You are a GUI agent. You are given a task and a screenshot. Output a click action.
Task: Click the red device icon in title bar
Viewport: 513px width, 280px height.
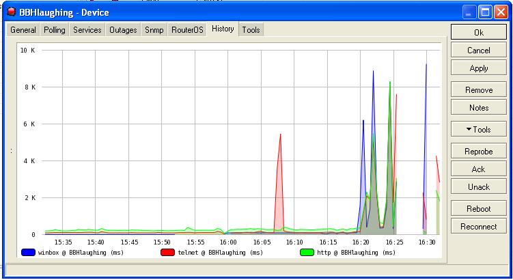pyautogui.click(x=12, y=12)
